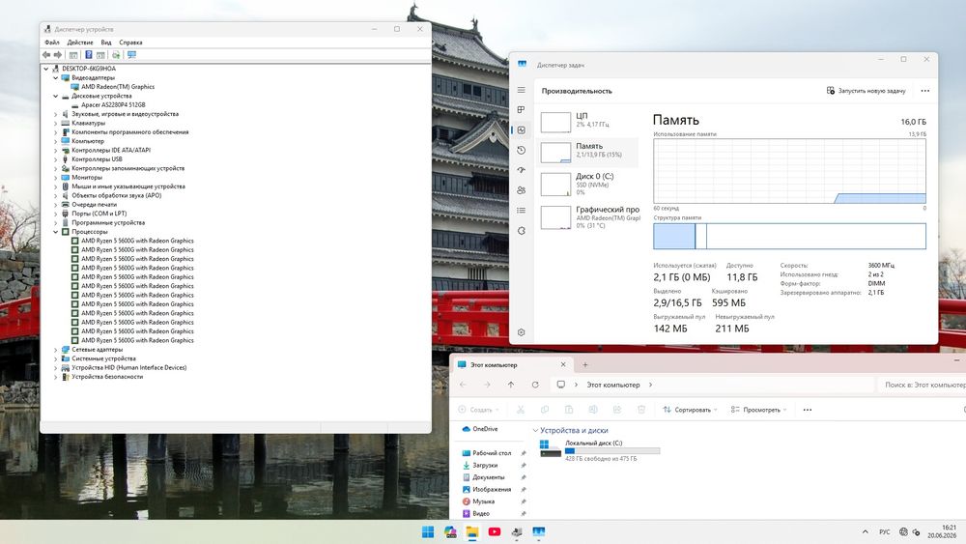Open the Explorer toolbar three-dots menu
This screenshot has height=544, width=966.
tap(807, 410)
